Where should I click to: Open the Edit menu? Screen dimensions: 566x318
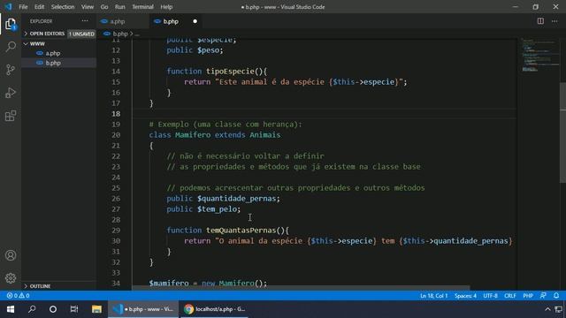(39, 7)
